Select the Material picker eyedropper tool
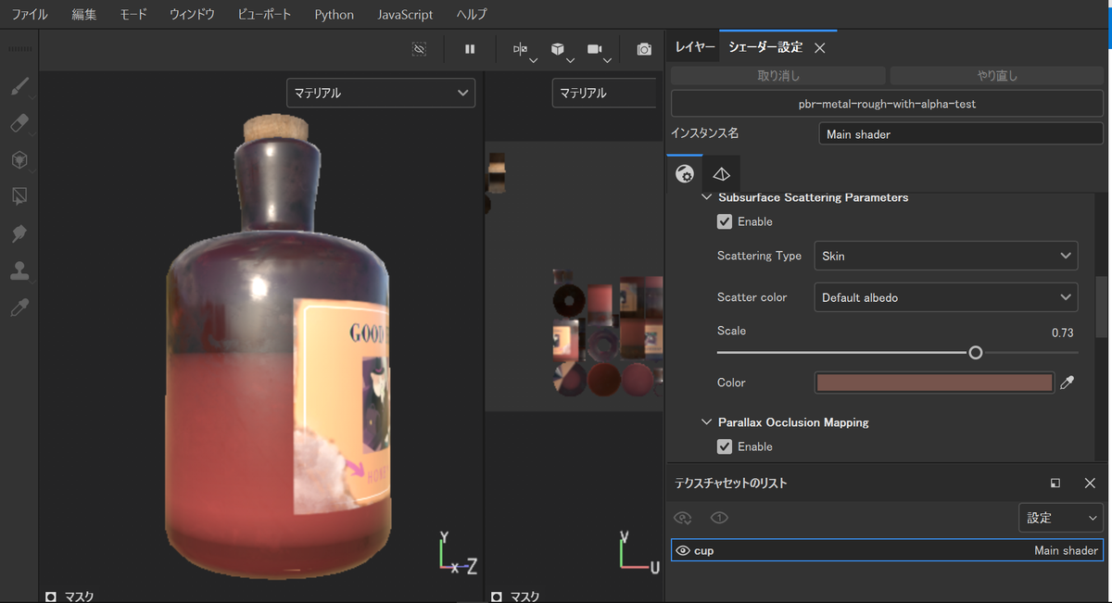 [x=19, y=308]
